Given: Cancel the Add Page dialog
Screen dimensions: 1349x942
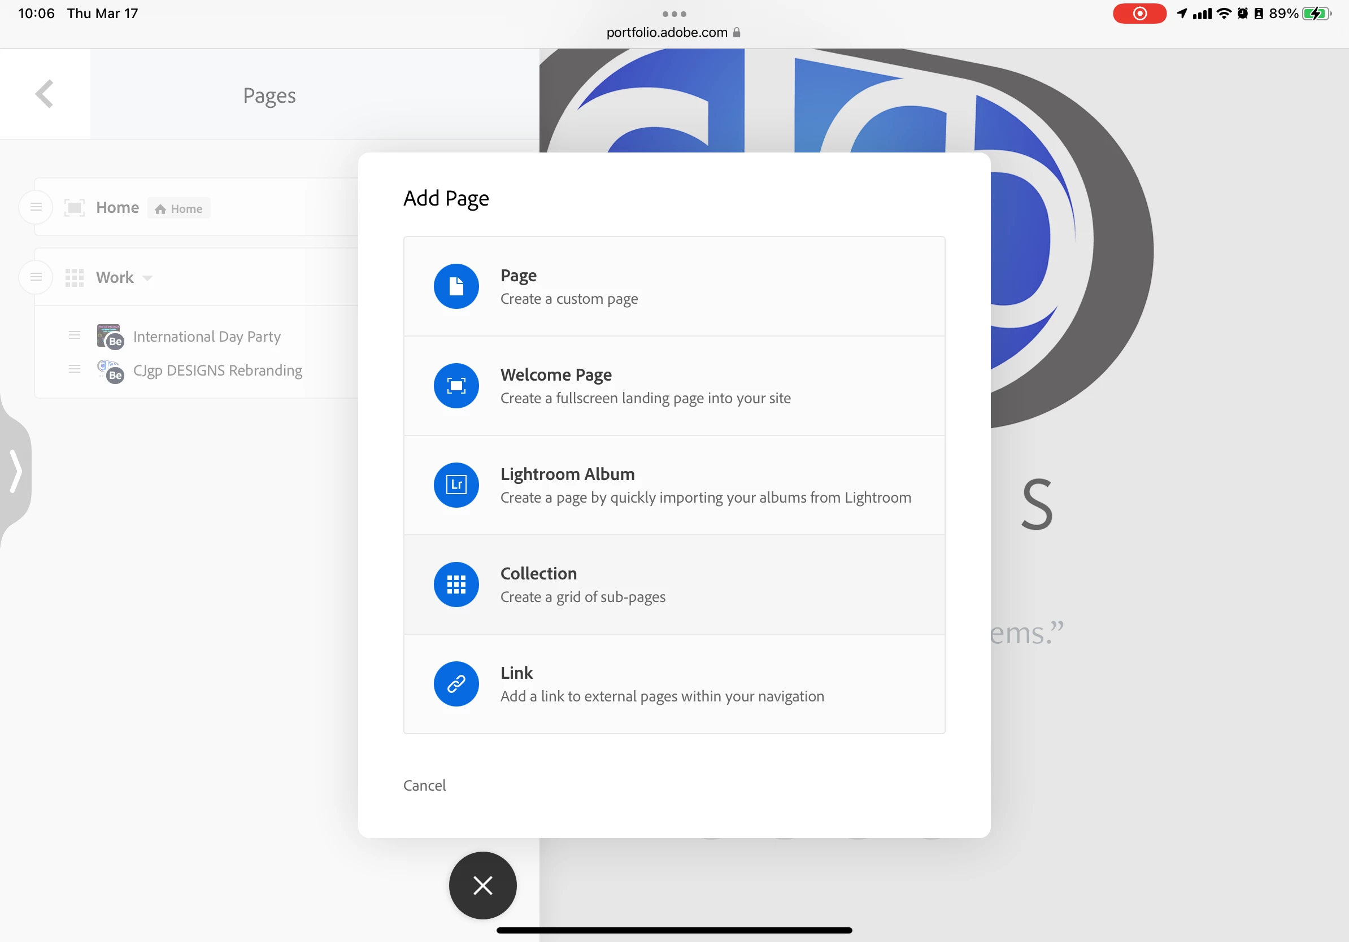Looking at the screenshot, I should [424, 784].
